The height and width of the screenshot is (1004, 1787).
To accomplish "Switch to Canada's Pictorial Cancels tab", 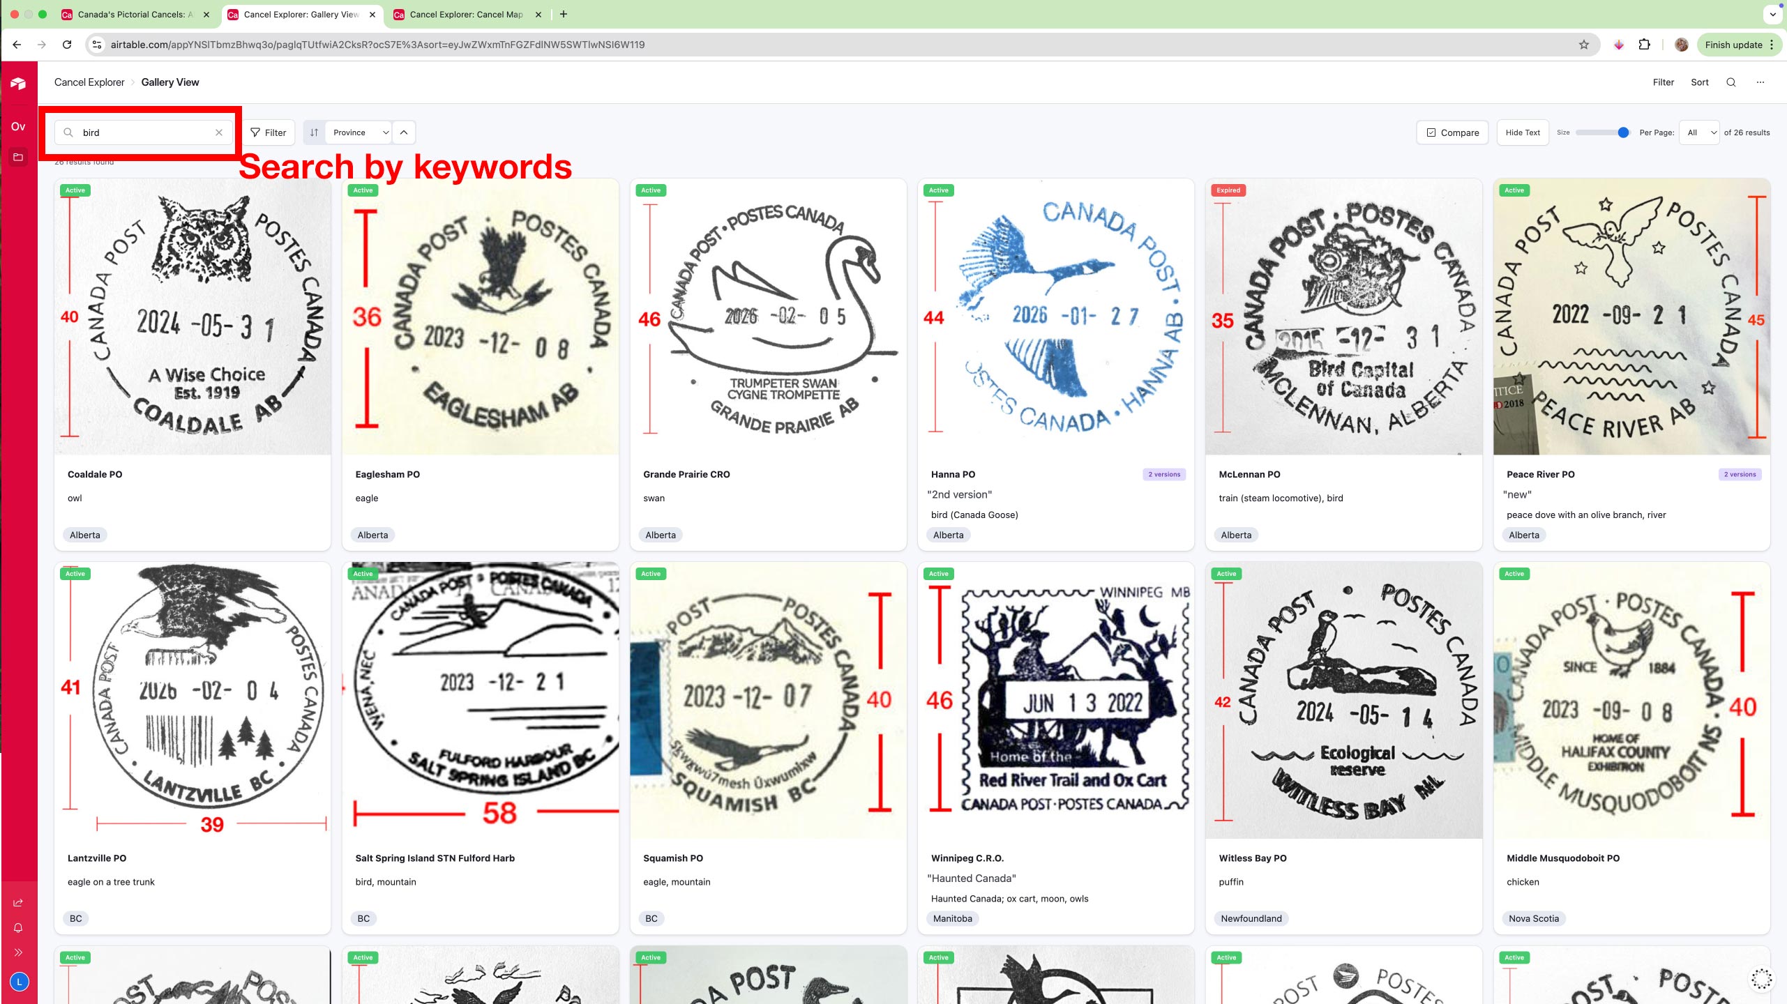I will pos(133,14).
